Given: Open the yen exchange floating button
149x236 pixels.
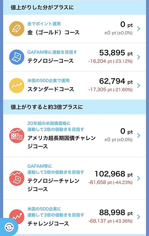Looking at the screenshot, I should pyautogui.click(x=9, y=227).
